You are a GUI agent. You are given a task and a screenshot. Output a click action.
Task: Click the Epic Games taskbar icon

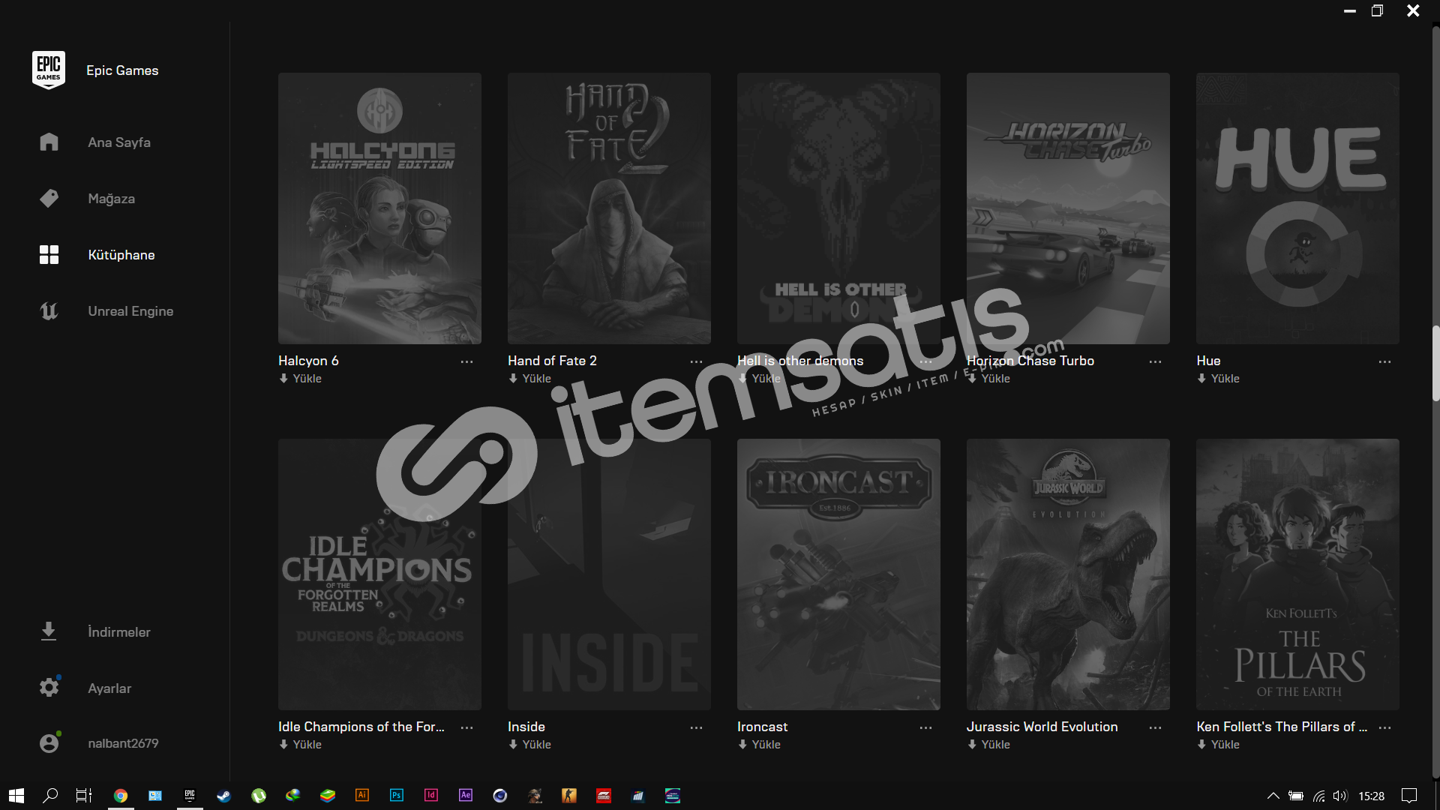click(x=190, y=795)
